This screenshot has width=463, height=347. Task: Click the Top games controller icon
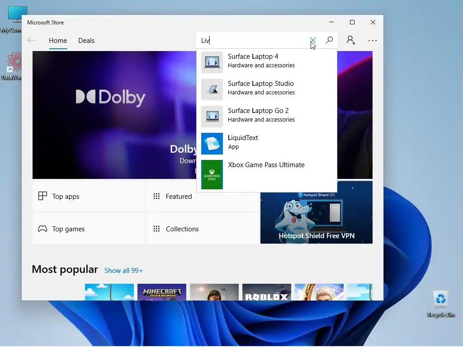pyautogui.click(x=43, y=229)
